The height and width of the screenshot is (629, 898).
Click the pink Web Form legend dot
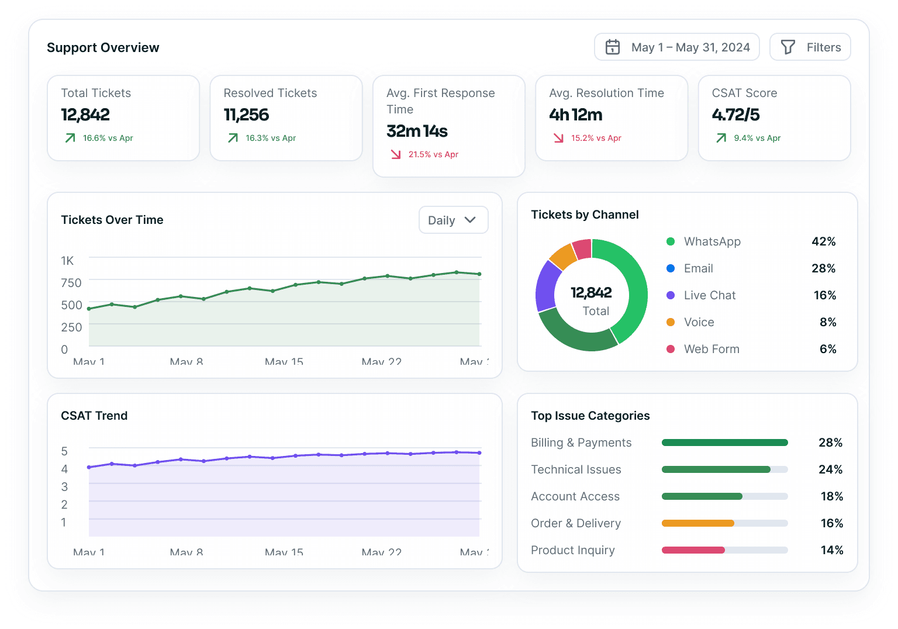pyautogui.click(x=671, y=349)
